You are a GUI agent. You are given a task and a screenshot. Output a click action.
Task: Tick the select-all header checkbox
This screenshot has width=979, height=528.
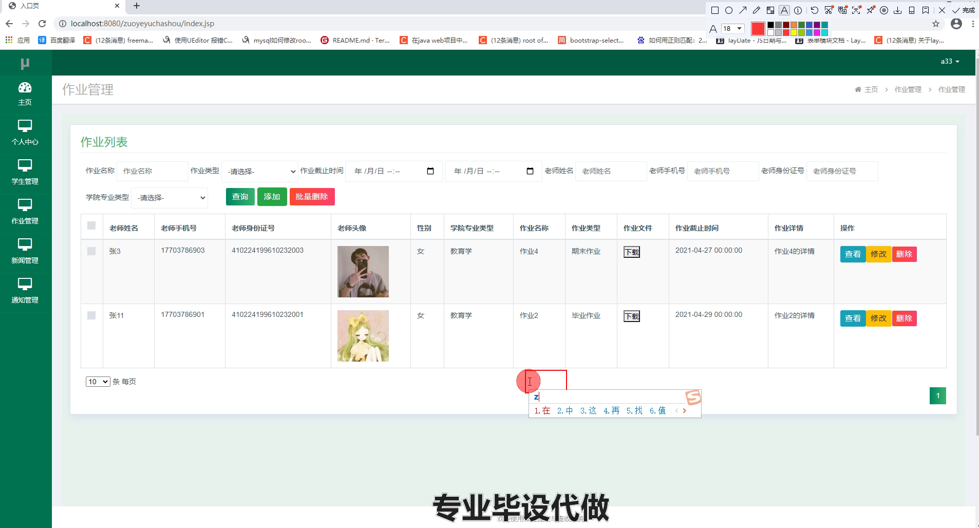[91, 225]
